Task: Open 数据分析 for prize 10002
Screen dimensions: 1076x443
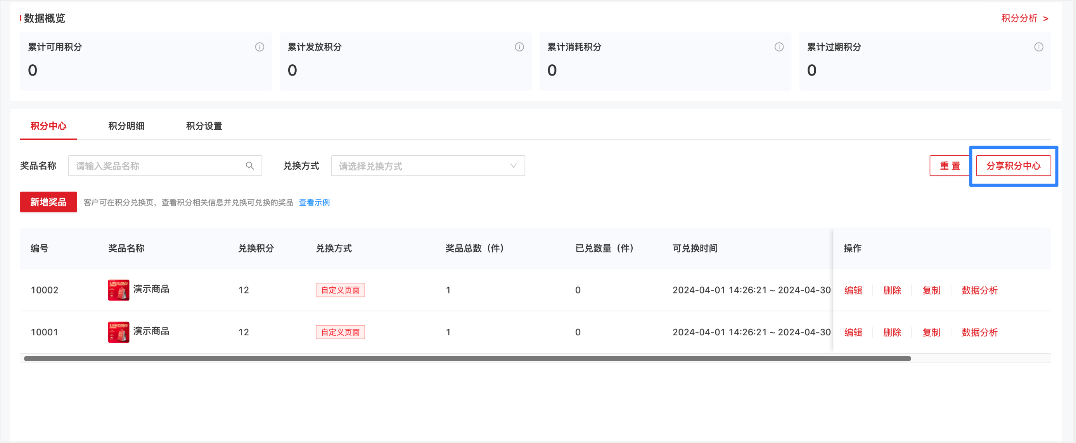Action: (x=979, y=290)
